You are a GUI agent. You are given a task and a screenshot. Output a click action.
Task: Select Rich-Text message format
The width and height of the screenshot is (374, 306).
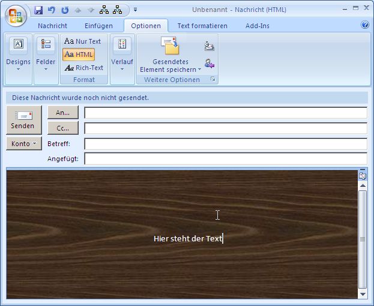(x=83, y=68)
